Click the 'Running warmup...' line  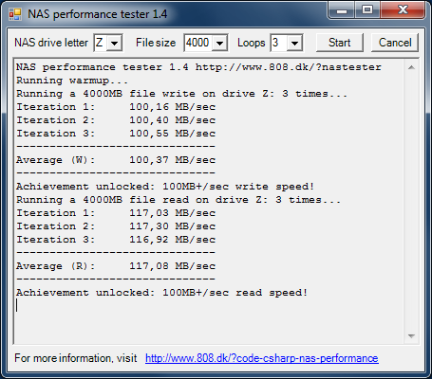tap(72, 81)
